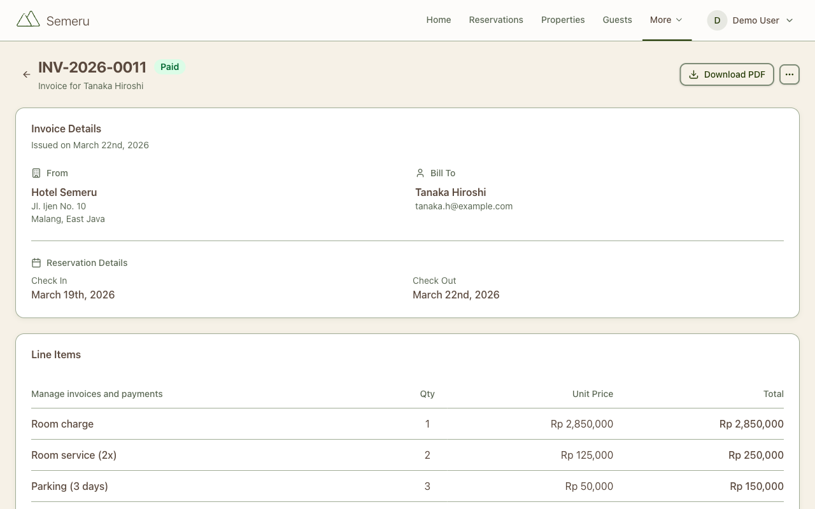
Task: Click Parking total Rp 150,000
Action: coord(757,486)
